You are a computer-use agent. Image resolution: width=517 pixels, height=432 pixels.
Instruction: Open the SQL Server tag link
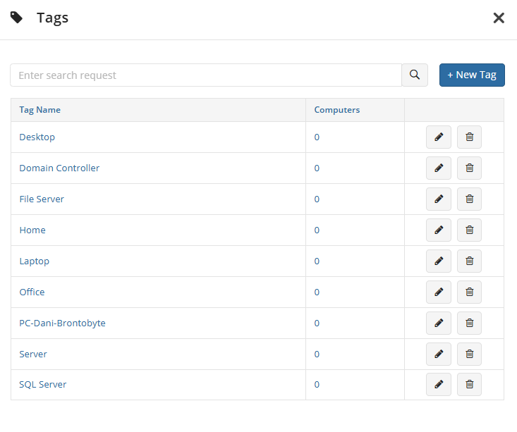click(x=43, y=384)
